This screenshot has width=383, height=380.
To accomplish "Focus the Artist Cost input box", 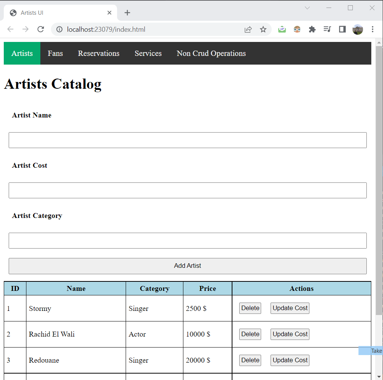I will click(188, 190).
